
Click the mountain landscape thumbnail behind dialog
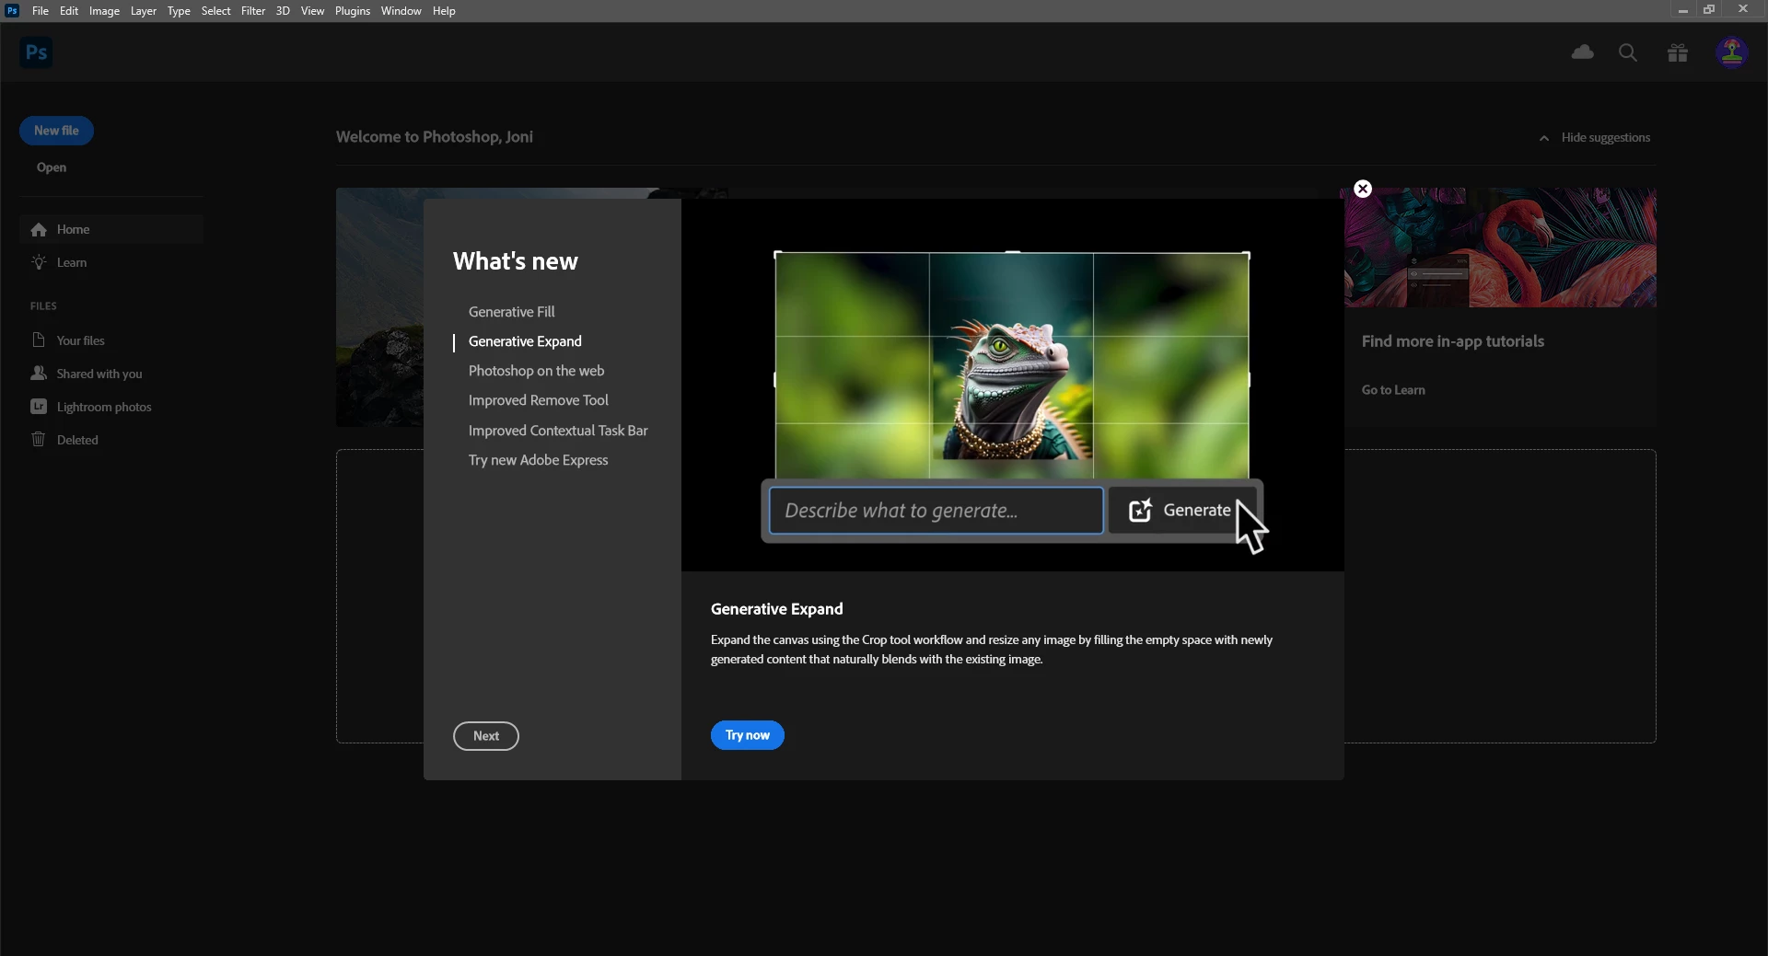[x=379, y=307]
